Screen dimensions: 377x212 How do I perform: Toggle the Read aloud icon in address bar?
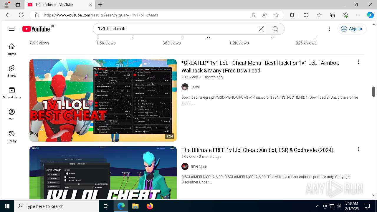coord(264,15)
